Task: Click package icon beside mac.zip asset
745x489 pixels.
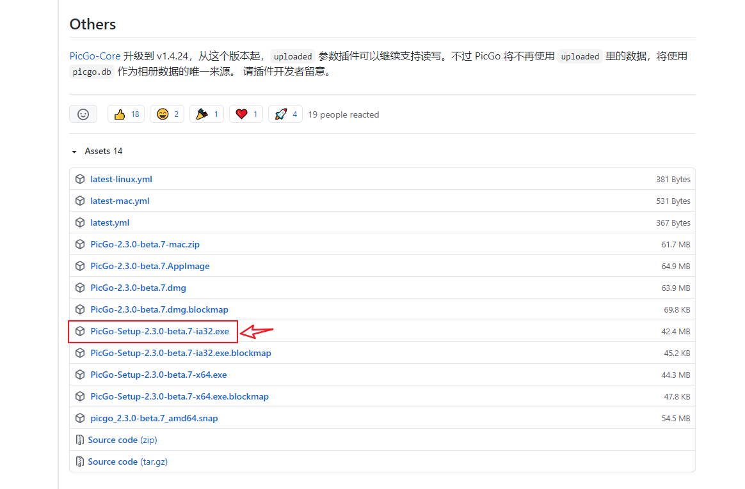Action: point(80,244)
